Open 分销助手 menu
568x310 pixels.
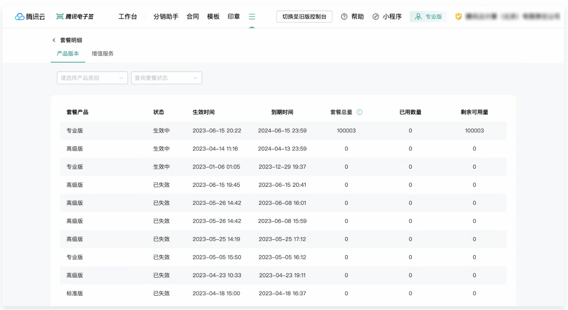166,17
